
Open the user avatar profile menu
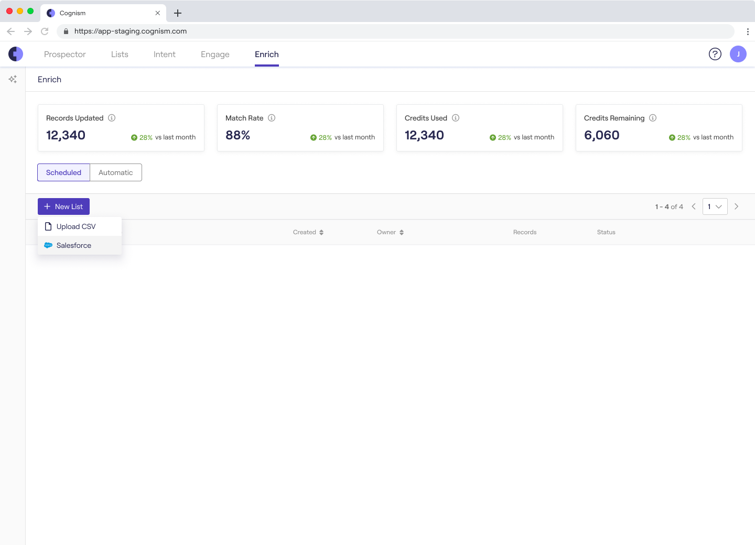[x=738, y=54]
